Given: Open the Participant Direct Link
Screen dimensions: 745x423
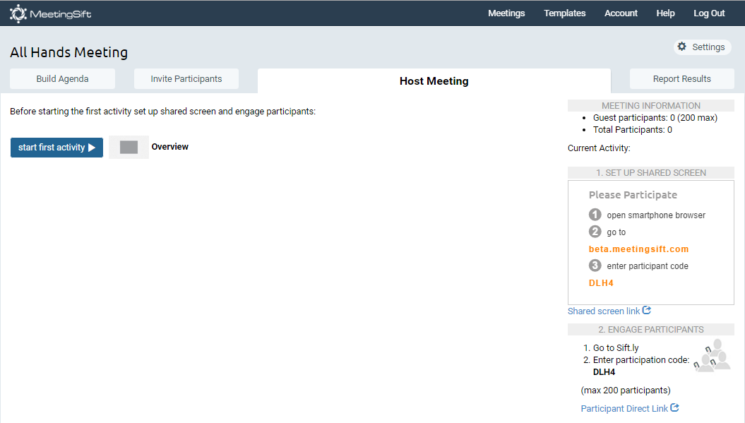Looking at the screenshot, I should [624, 409].
